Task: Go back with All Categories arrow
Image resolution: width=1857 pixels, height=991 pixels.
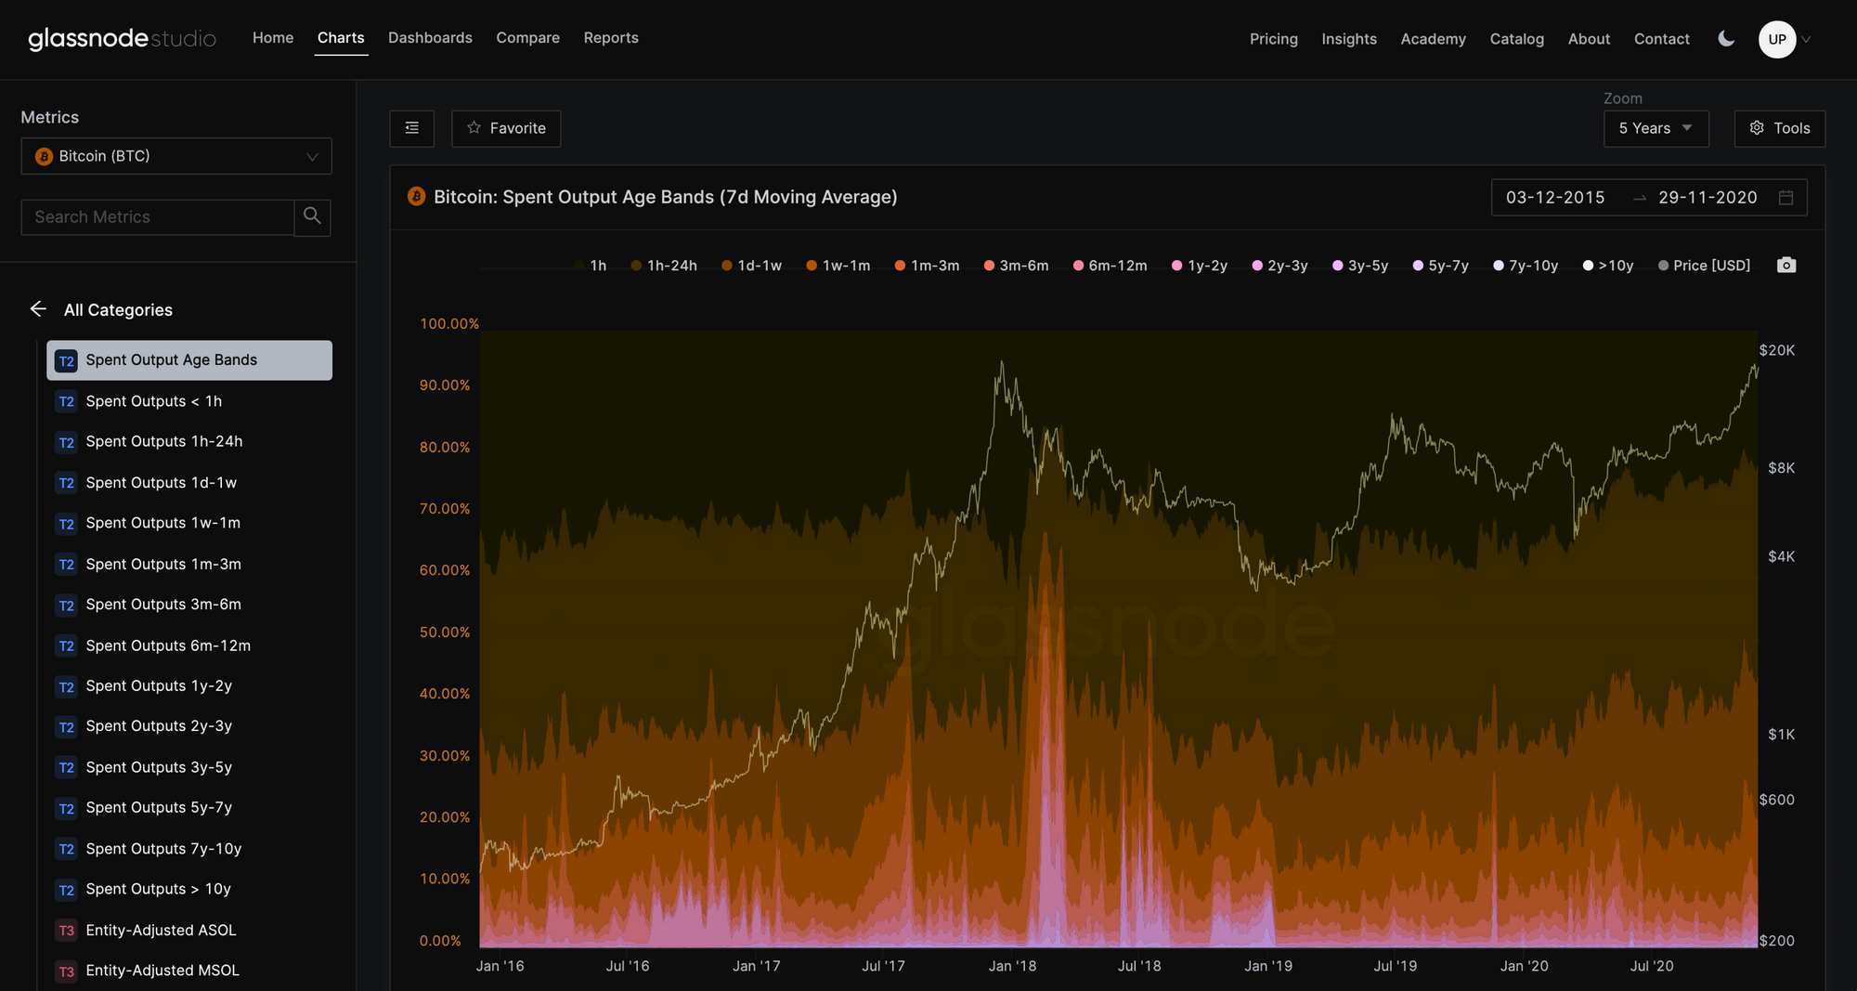Action: coord(38,308)
